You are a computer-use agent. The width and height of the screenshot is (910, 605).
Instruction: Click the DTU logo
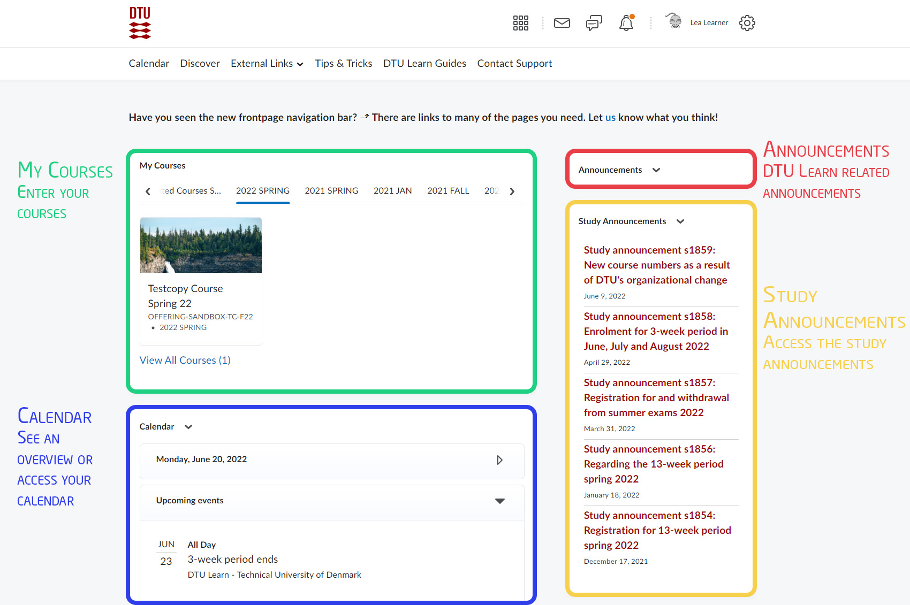[140, 23]
